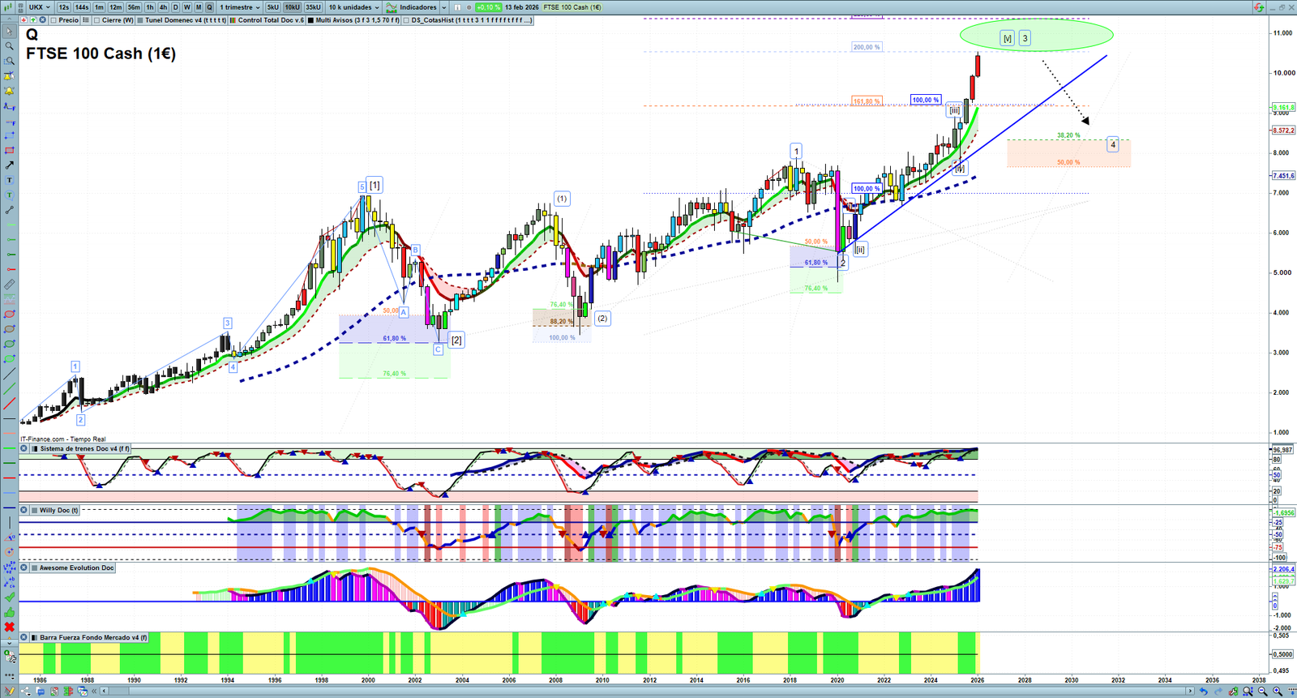Select the black arrow drawing tool

(x=10, y=165)
